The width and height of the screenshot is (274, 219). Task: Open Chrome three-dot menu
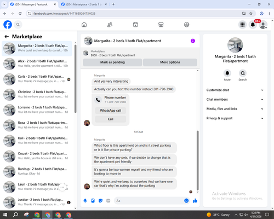[269, 14]
